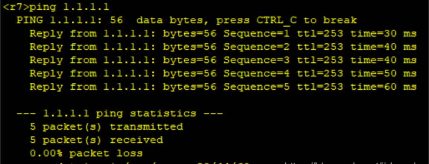The height and width of the screenshot is (164, 429).
Task: Click the "press CTRL_C to break" text
Action: [x=286, y=20]
